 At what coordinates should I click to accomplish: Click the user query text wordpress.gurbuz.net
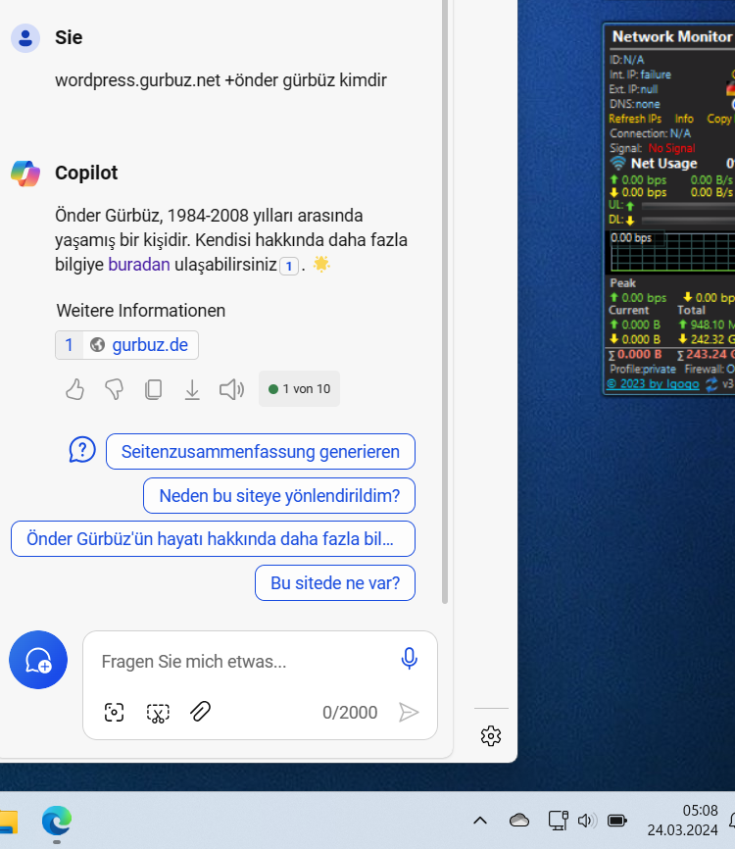220,80
